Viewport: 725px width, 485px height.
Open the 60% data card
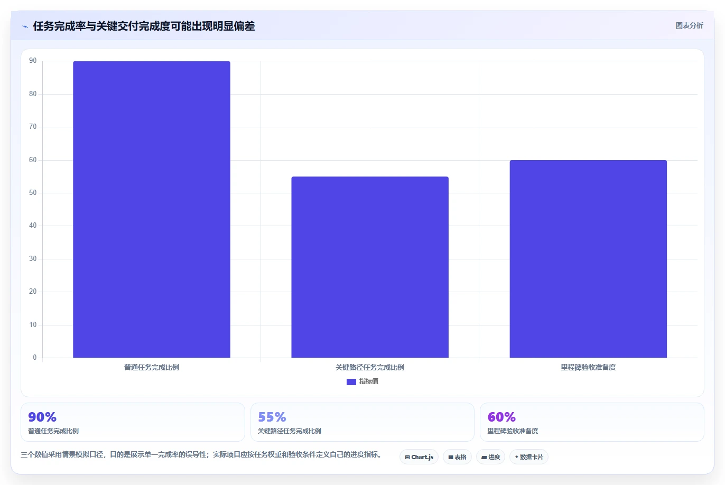[x=592, y=422]
